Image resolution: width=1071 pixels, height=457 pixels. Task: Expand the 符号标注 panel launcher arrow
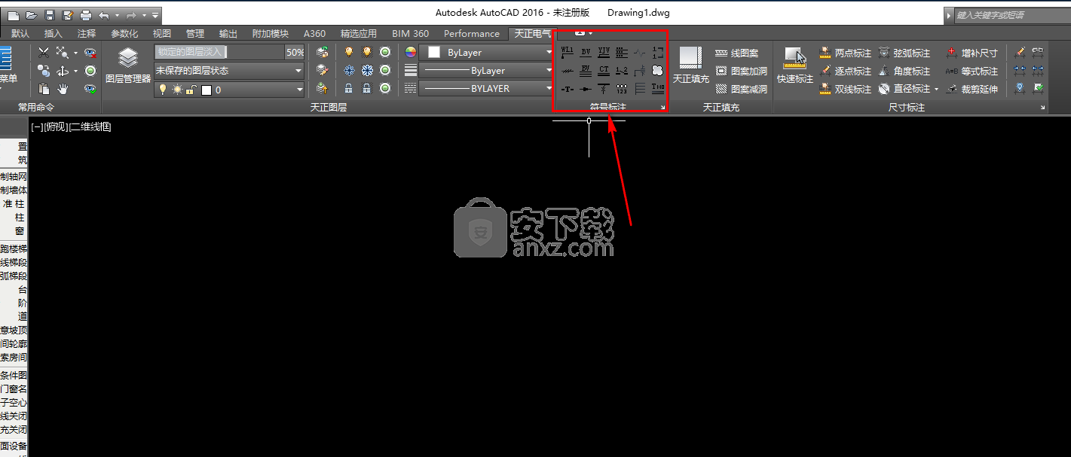click(x=663, y=108)
